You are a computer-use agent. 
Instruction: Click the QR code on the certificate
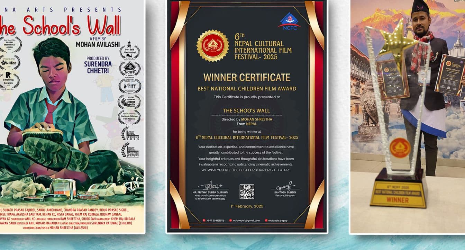click(247, 191)
